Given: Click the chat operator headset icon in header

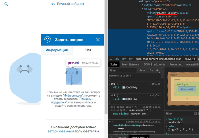Looking at the screenshot, I should coord(47,40).
